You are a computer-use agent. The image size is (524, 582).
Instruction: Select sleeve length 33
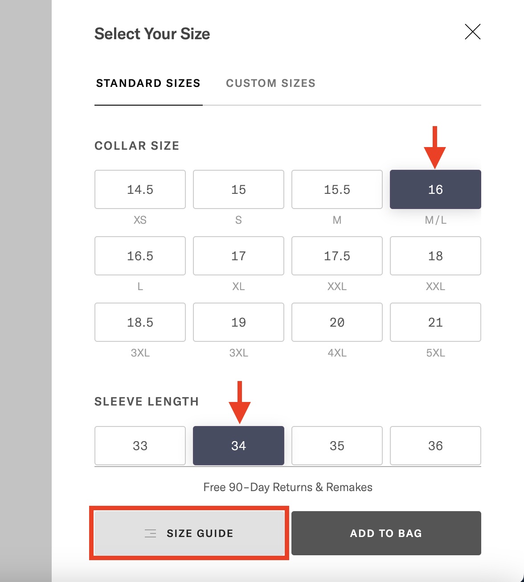click(139, 446)
